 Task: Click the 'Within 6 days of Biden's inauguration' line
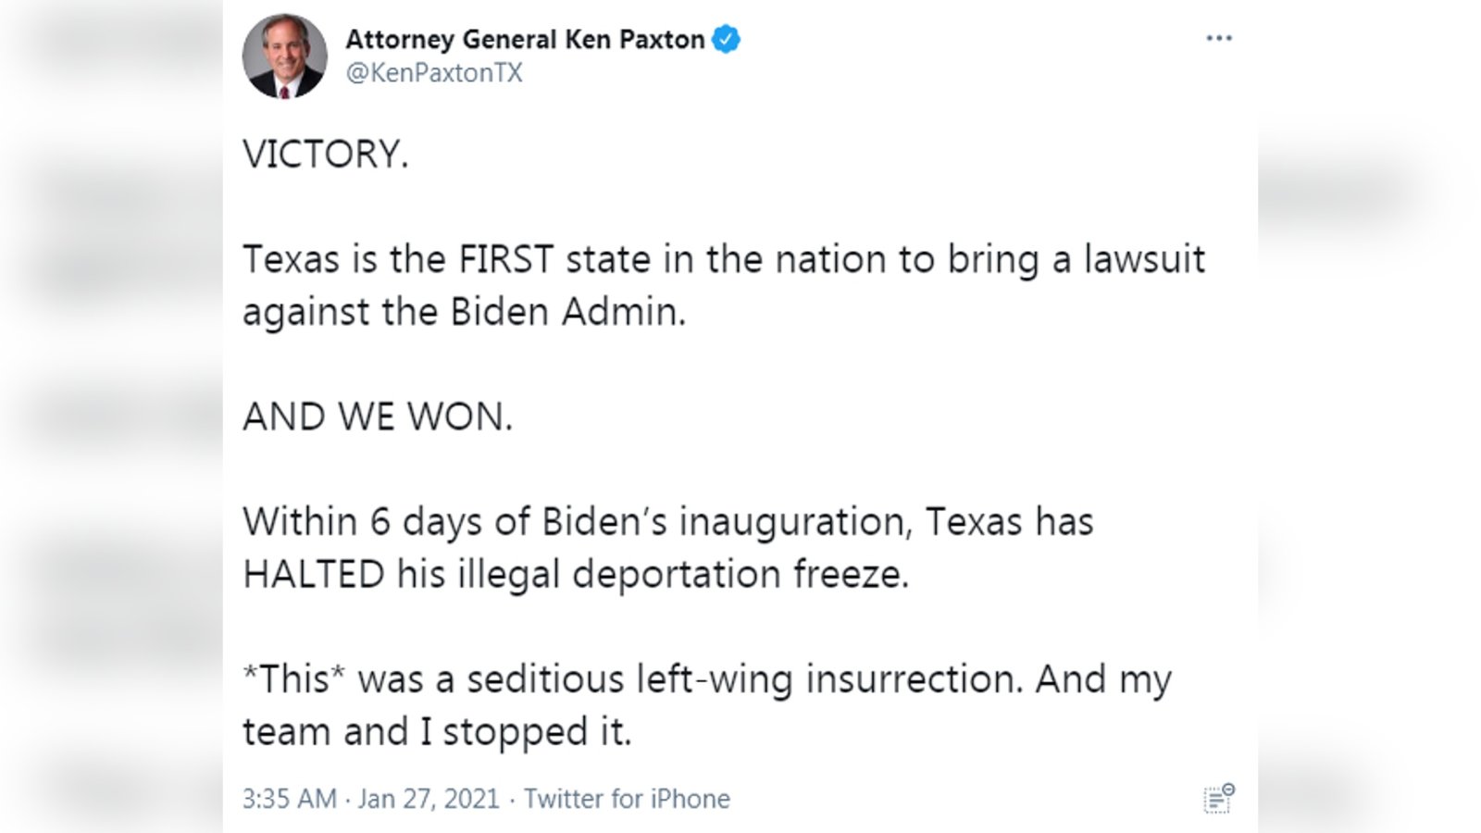coord(667,522)
